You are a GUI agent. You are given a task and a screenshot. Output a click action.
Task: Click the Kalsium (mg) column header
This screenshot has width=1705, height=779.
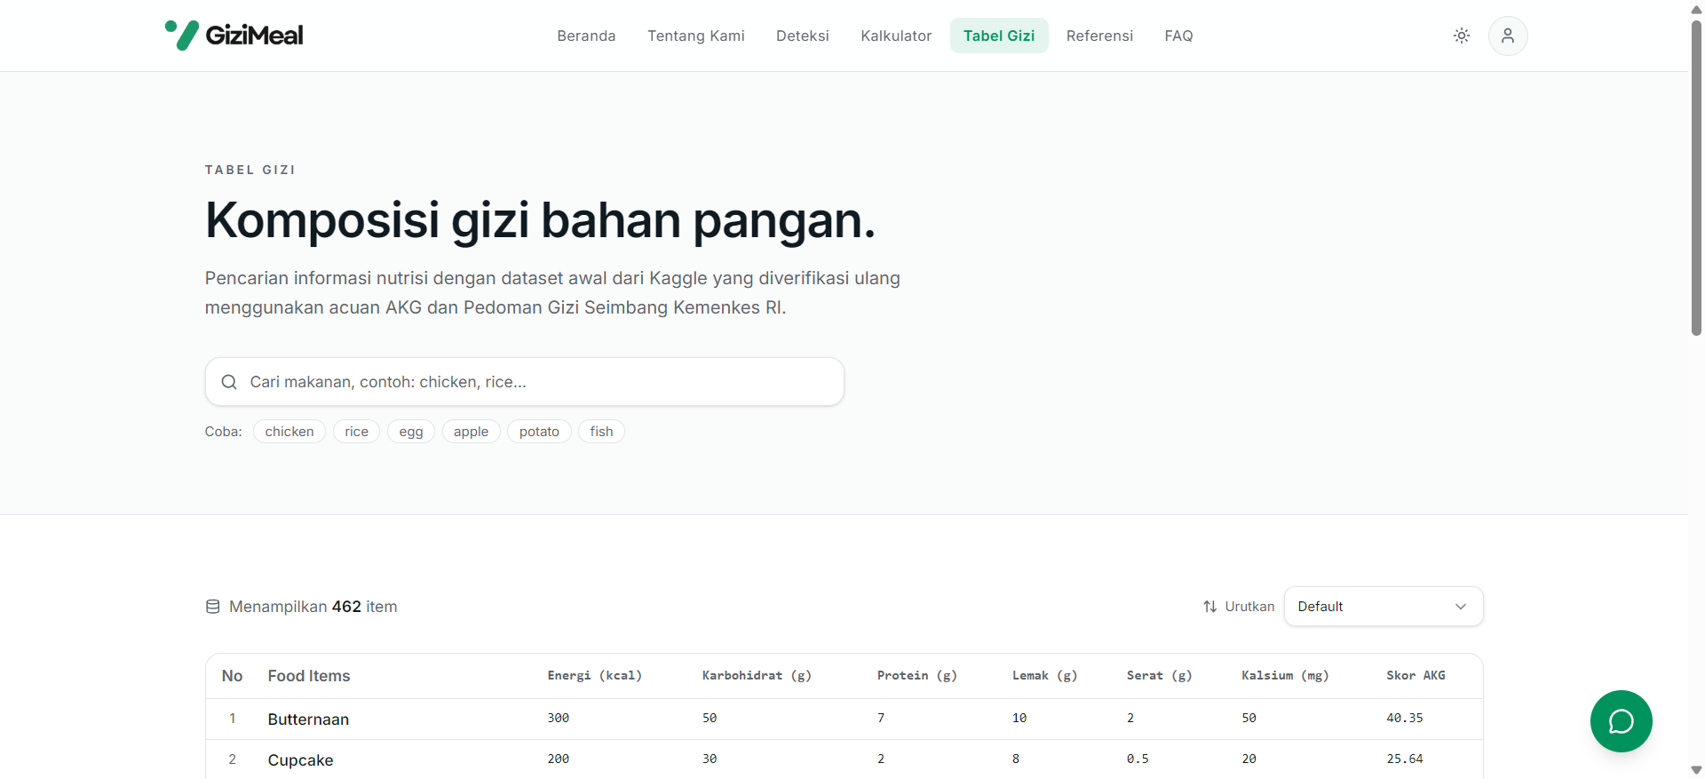1285,676
